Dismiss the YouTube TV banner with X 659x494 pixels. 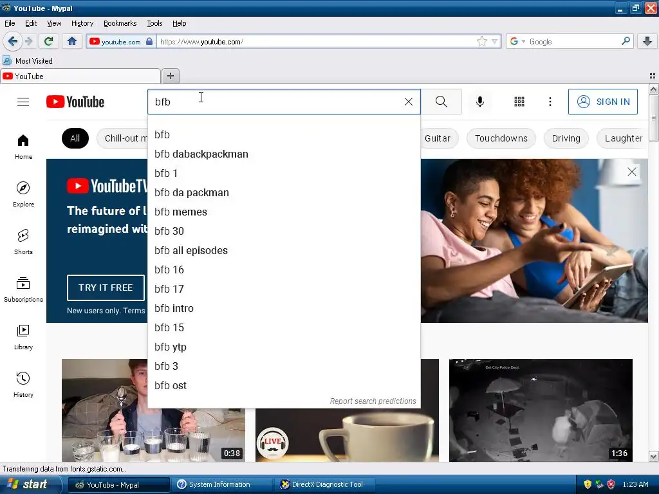tap(631, 172)
